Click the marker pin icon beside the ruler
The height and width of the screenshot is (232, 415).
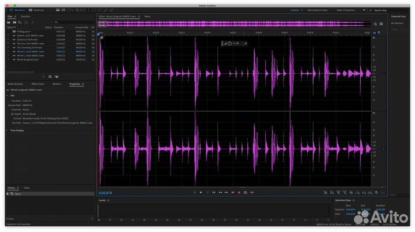point(379,33)
